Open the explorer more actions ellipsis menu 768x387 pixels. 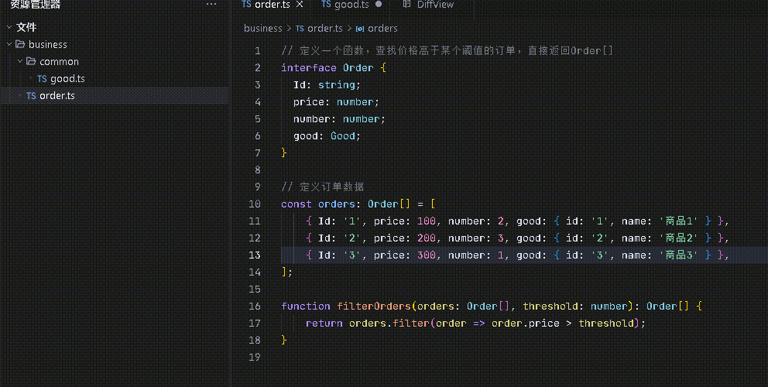pyautogui.click(x=211, y=5)
